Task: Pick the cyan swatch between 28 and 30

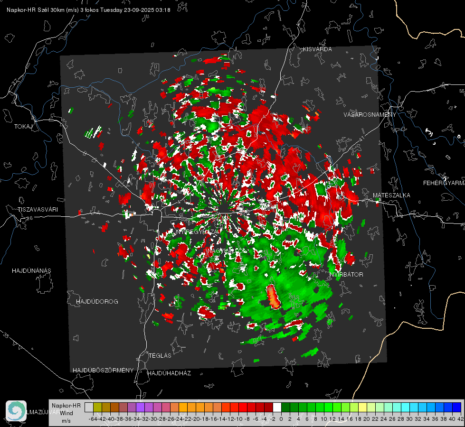Action: (406, 407)
